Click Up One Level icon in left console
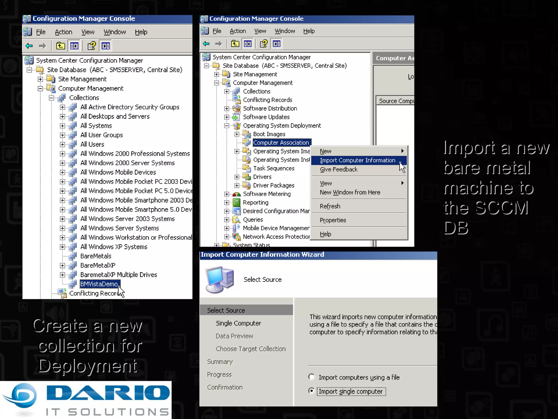The width and height of the screenshot is (558, 419). (60, 46)
